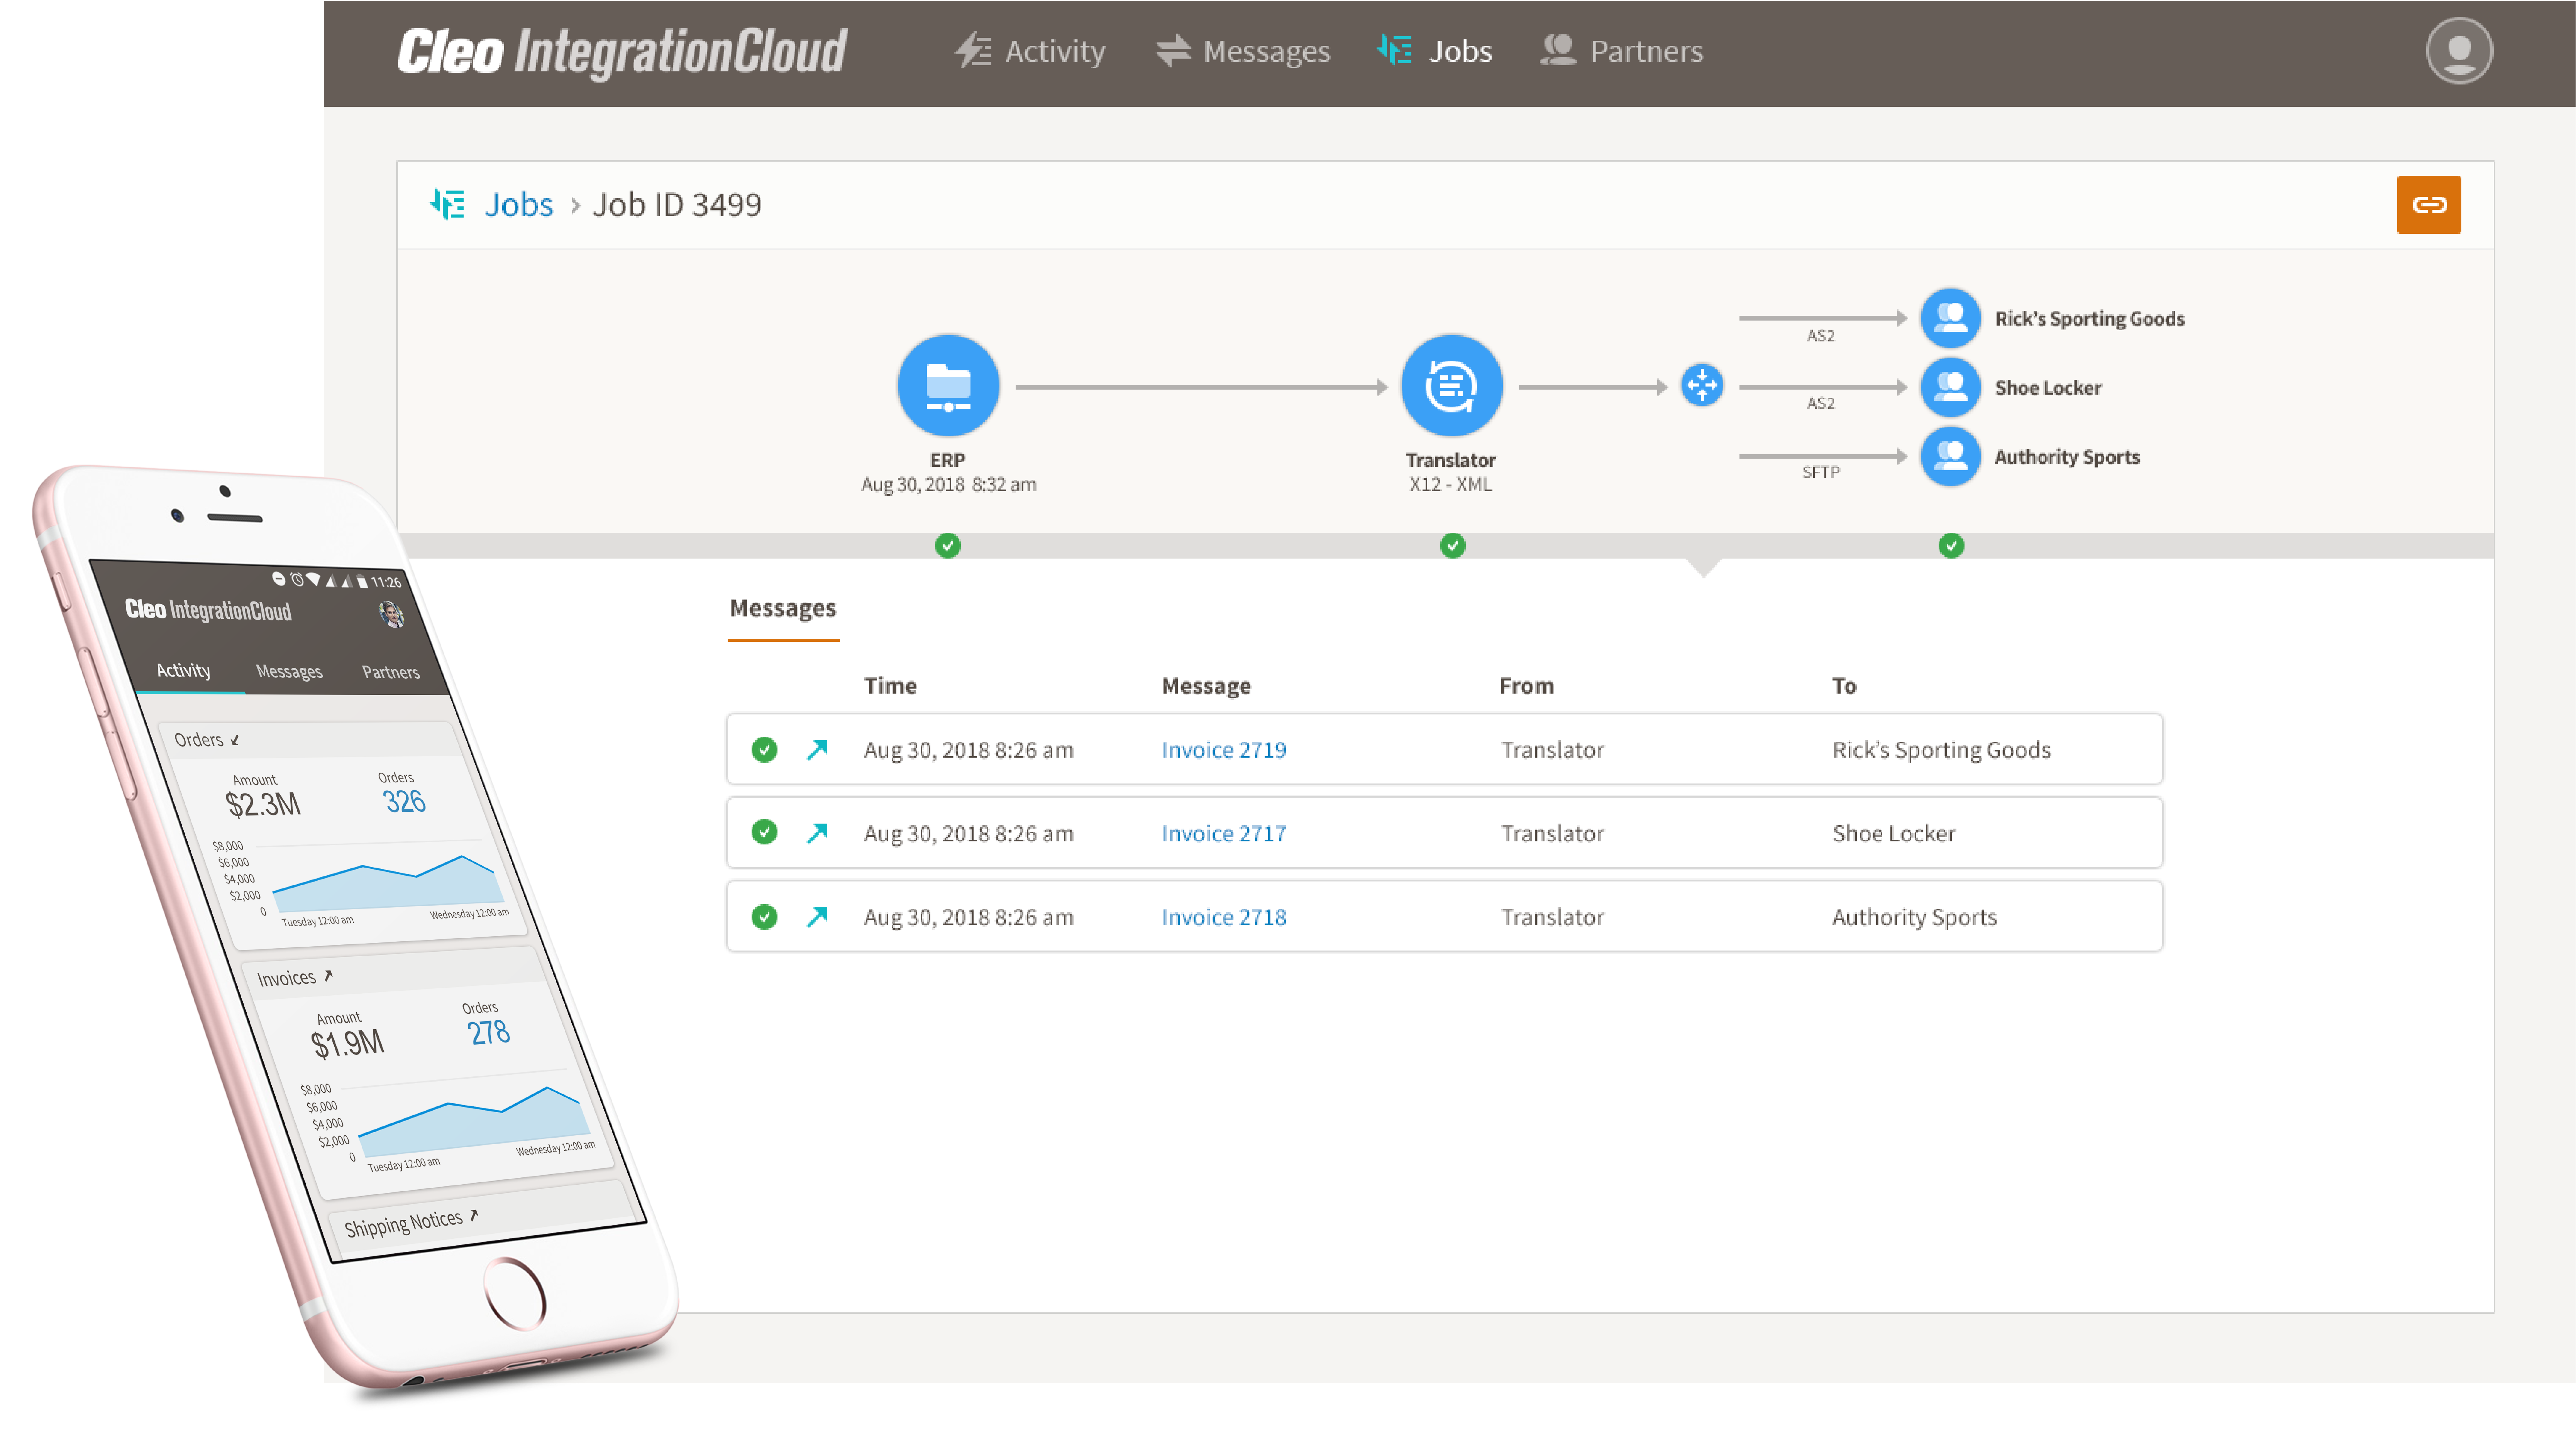2576x1447 pixels.
Task: Click status check icon for Invoice 2718
Action: (x=764, y=916)
